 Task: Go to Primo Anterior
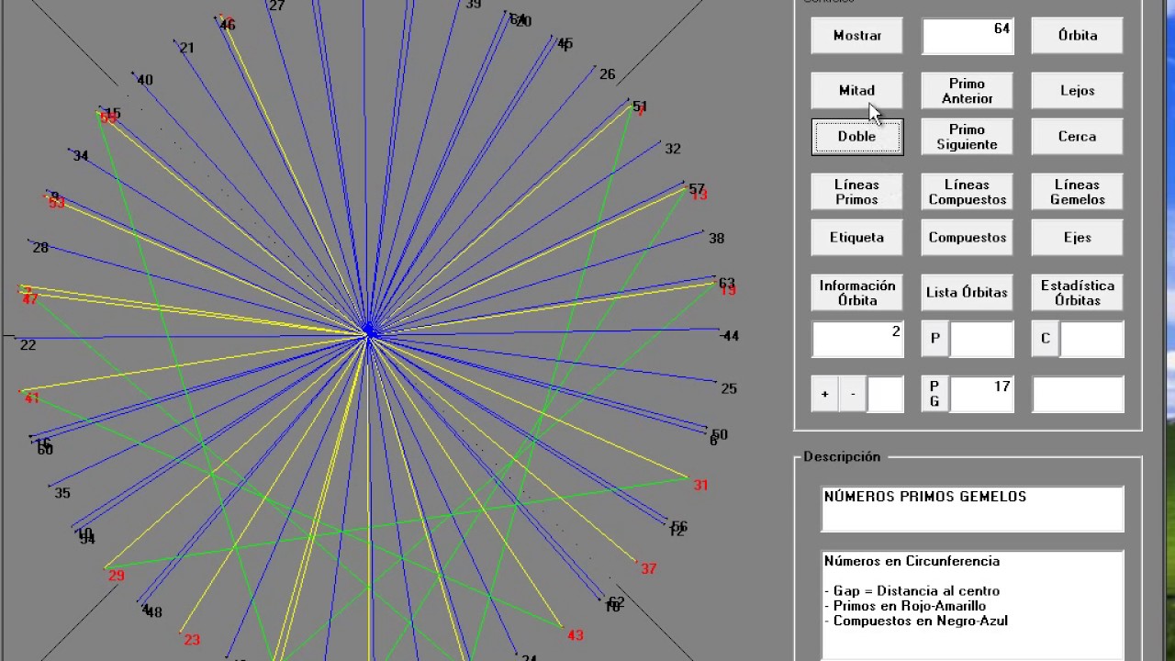968,91
